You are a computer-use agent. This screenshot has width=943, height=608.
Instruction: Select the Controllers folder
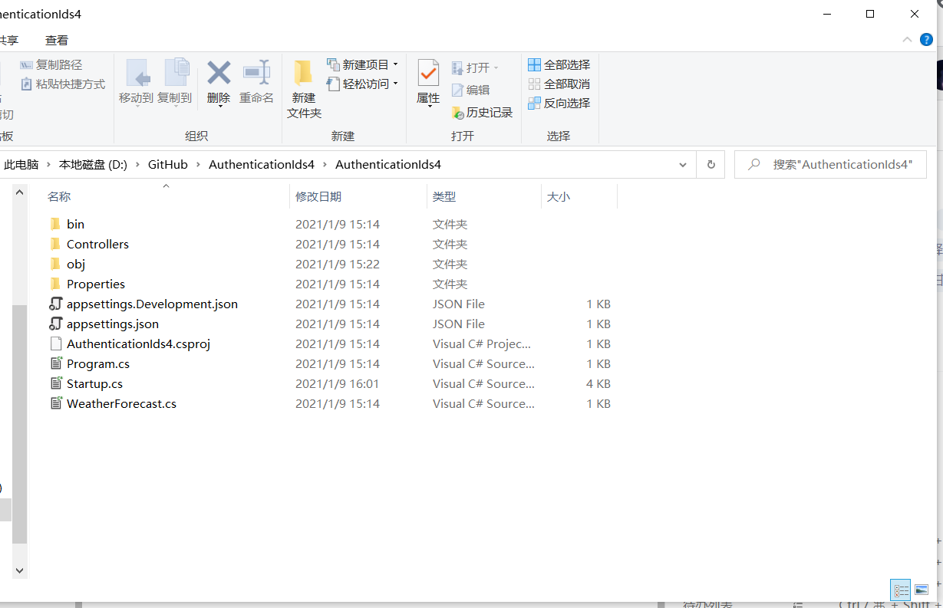pos(97,244)
